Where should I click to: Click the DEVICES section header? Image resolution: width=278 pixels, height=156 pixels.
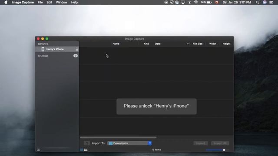click(43, 44)
